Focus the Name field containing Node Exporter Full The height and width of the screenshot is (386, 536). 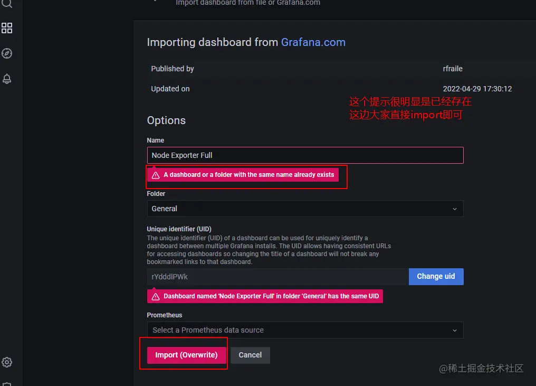tap(305, 155)
